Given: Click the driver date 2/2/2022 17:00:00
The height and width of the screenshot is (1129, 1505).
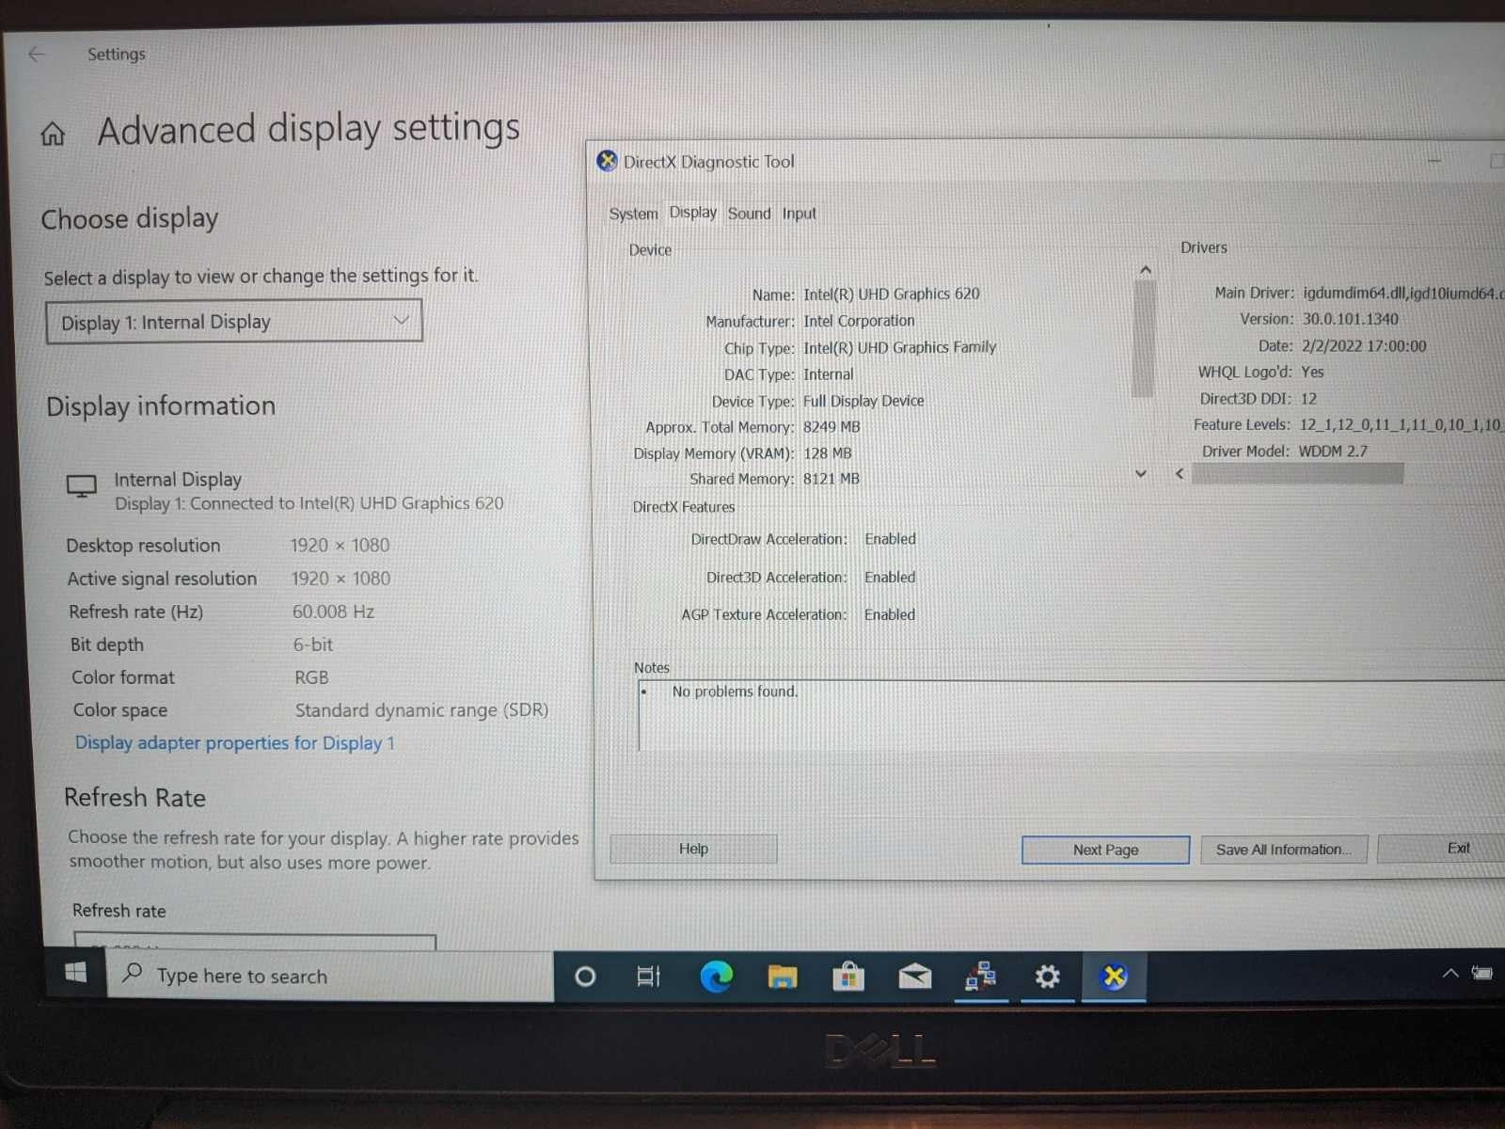Looking at the screenshot, I should (x=1363, y=345).
